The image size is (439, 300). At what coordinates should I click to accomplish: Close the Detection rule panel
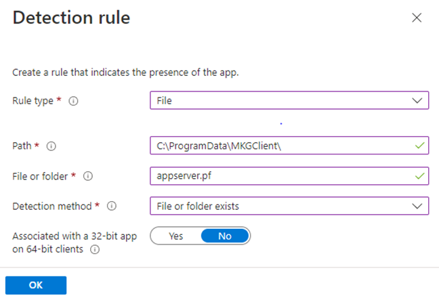point(417,18)
